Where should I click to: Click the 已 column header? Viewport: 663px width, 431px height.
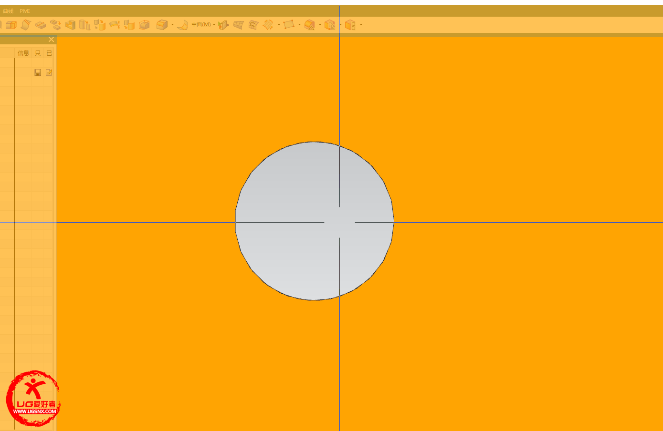49,53
